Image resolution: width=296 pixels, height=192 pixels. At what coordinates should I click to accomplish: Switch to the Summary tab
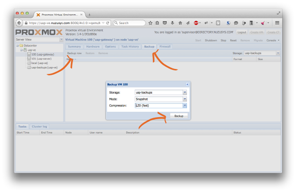pos(74,47)
